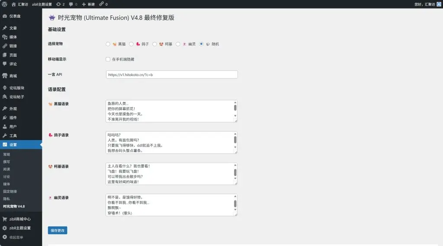Open the WordPress logo menu
Viewport: 443px width, 246px height.
tap(4, 4)
